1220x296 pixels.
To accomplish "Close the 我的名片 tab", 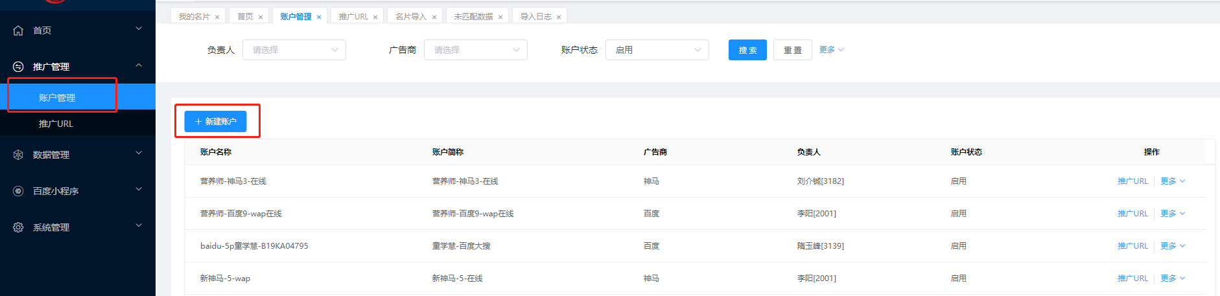I will [x=217, y=17].
